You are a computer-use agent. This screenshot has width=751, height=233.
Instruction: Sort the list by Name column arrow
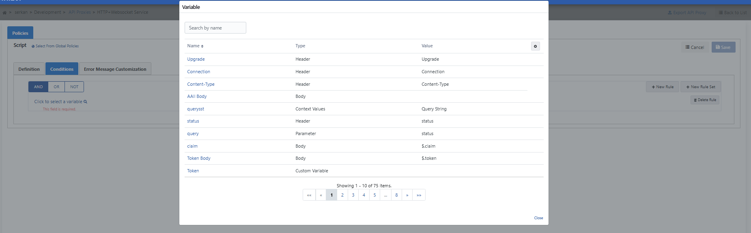[202, 46]
